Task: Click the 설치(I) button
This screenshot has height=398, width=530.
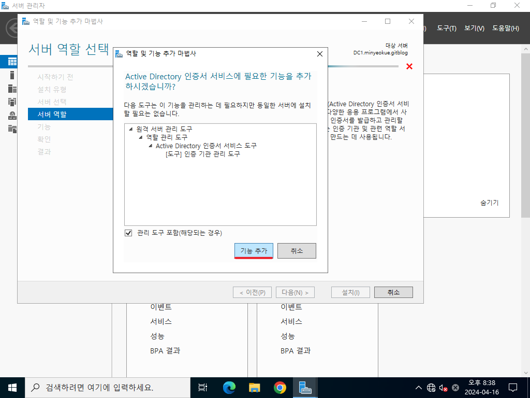Action: point(350,292)
